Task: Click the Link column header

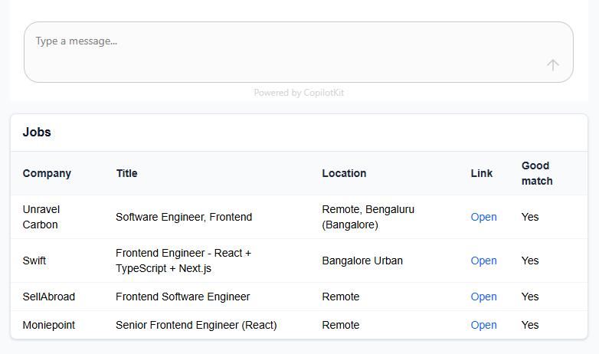Action: (x=482, y=173)
